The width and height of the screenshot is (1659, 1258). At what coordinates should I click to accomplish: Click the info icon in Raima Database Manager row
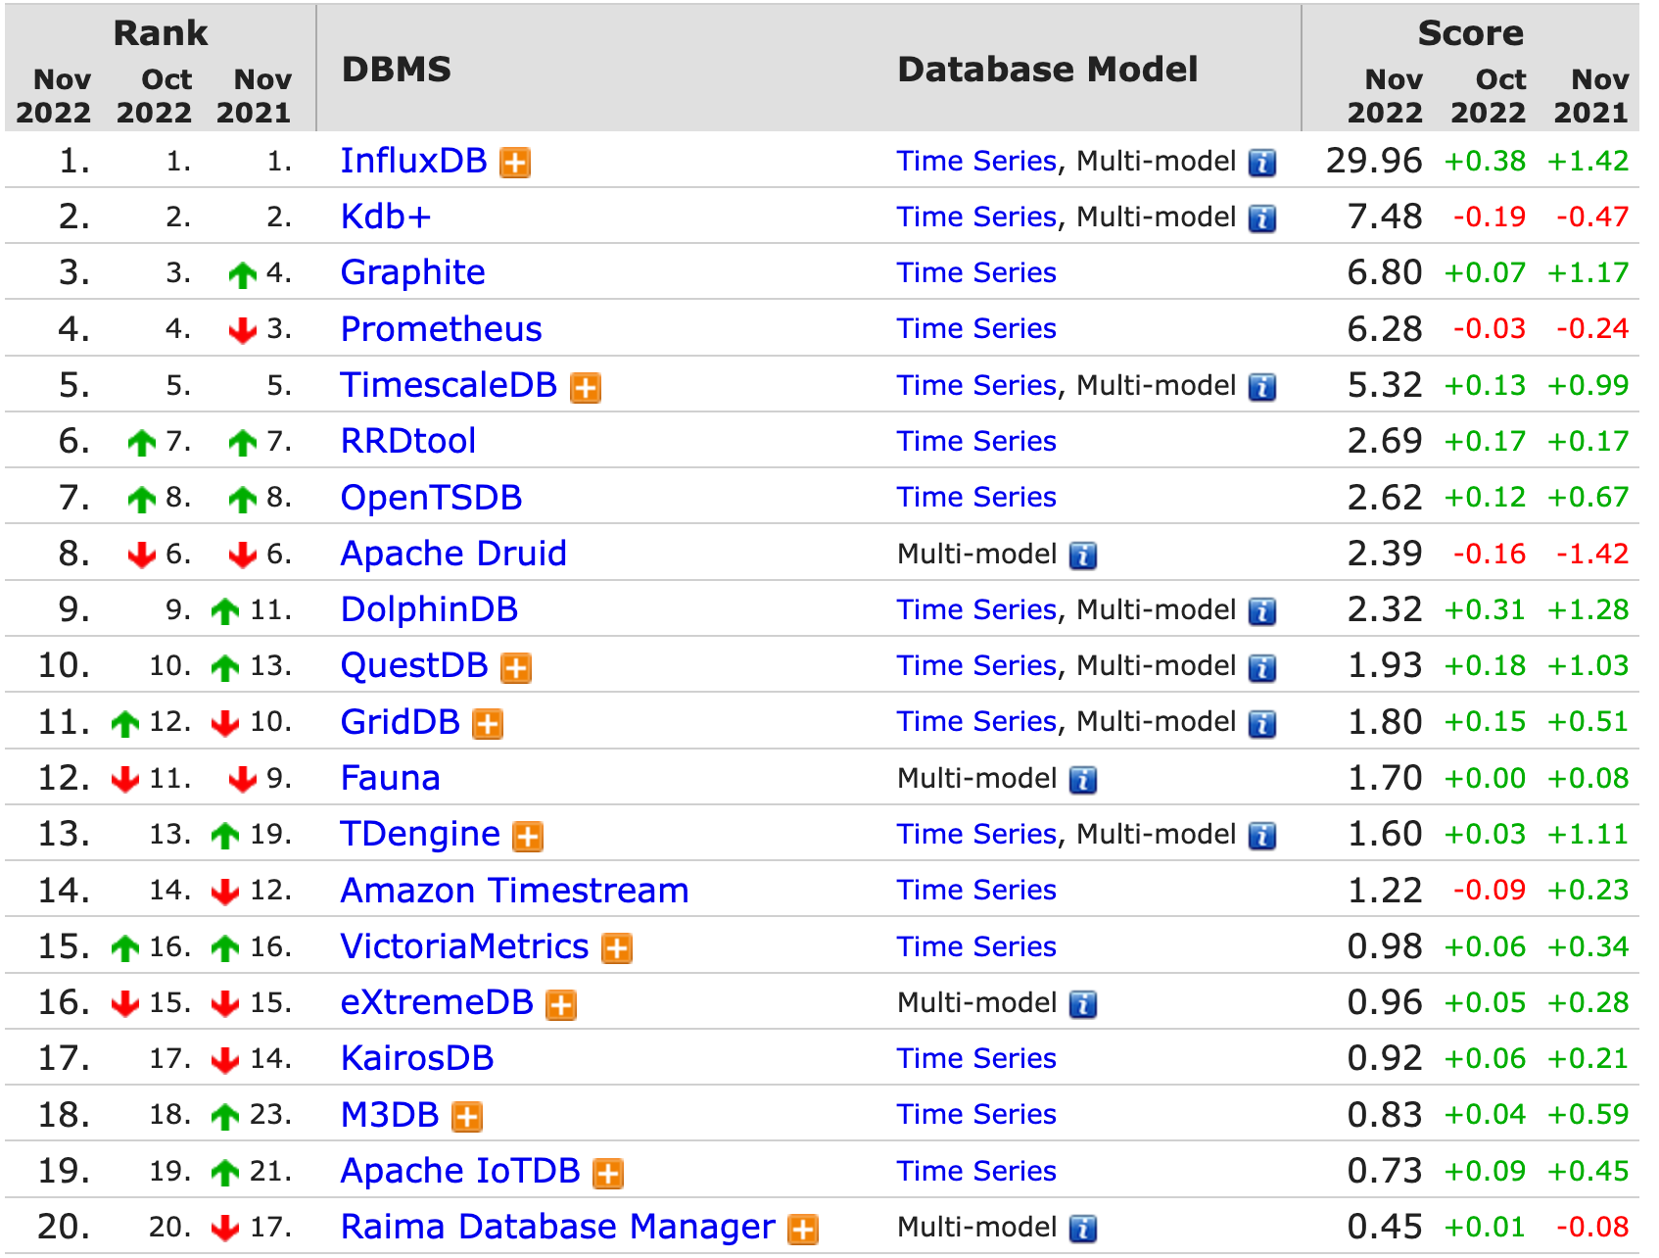(1083, 1229)
